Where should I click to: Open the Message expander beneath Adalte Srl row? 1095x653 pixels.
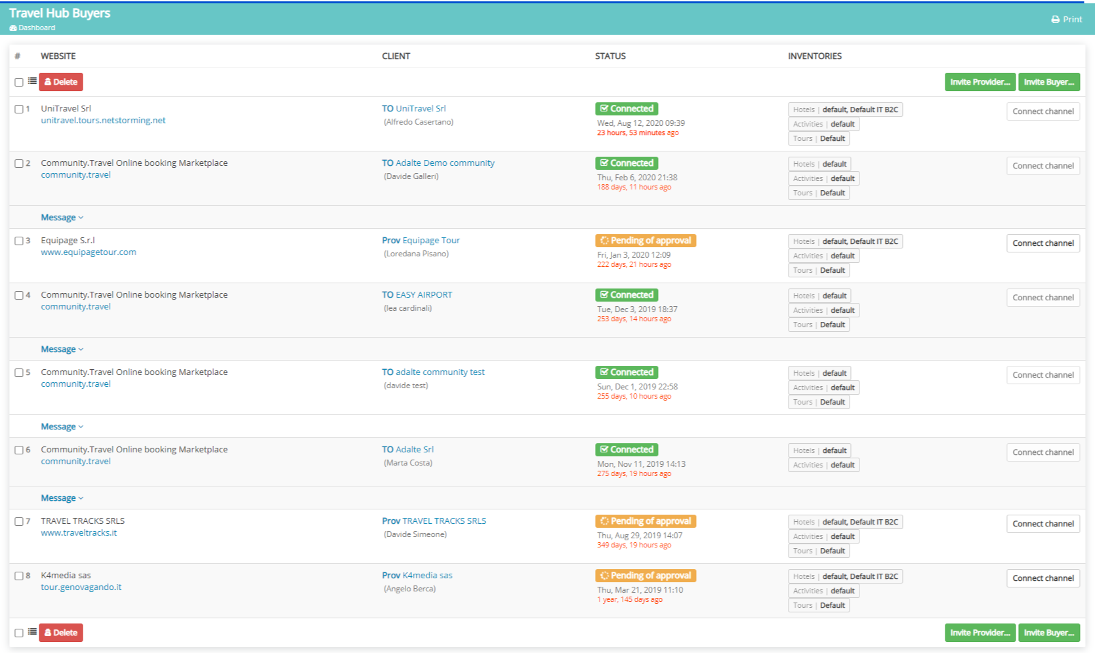tap(59, 498)
